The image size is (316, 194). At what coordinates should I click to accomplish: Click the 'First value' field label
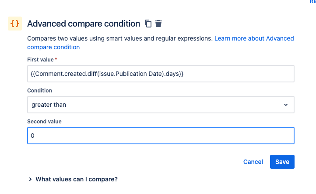40,60
